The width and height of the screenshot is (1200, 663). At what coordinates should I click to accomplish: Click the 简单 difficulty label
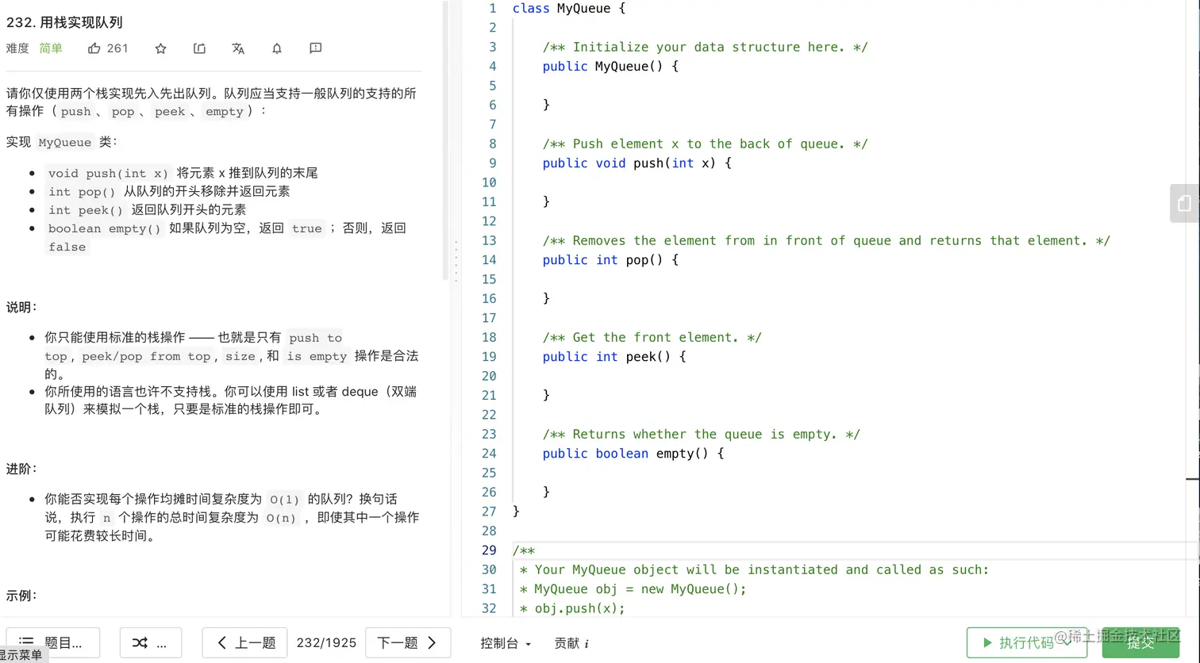tap(51, 48)
